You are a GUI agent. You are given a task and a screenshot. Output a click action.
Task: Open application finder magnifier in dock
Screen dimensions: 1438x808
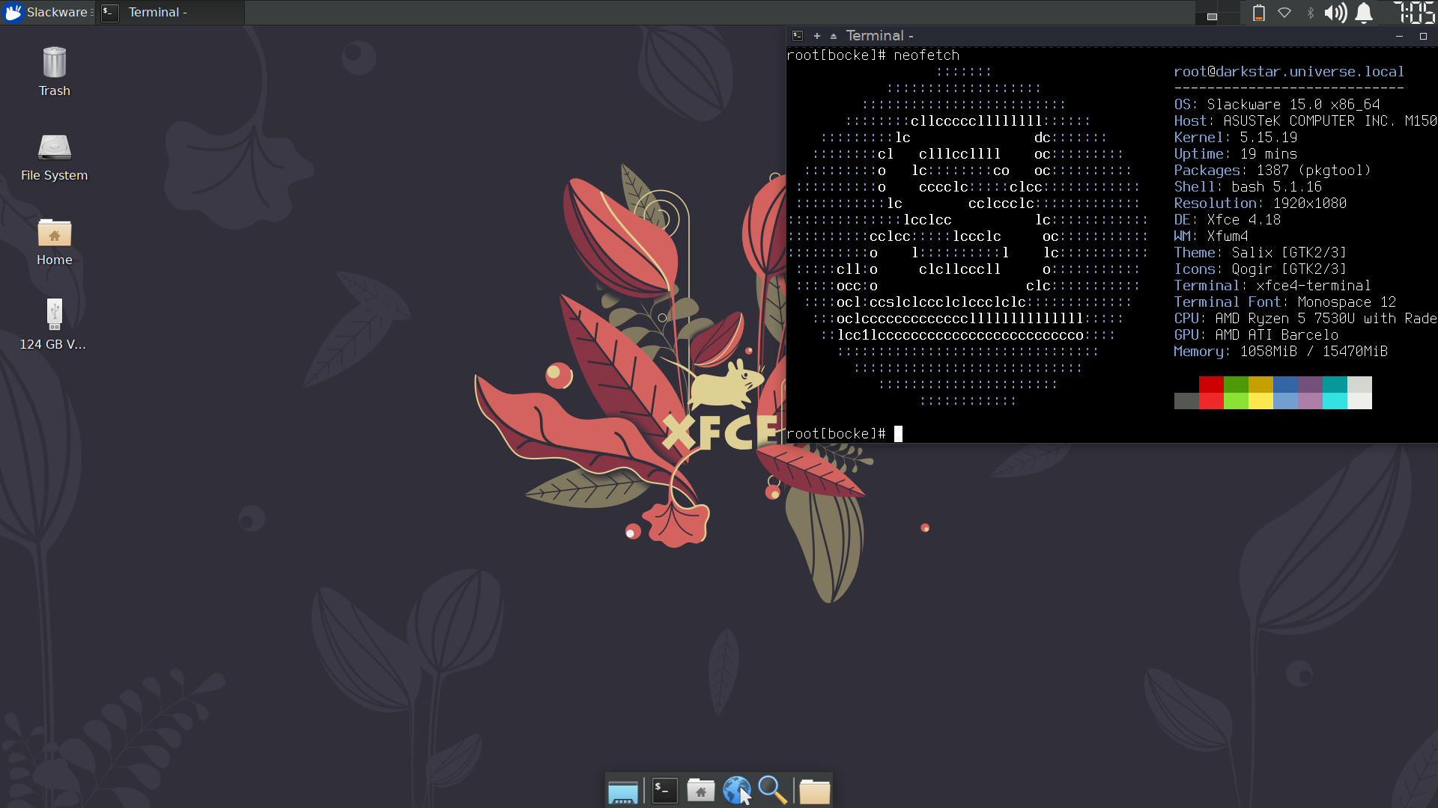pos(772,791)
